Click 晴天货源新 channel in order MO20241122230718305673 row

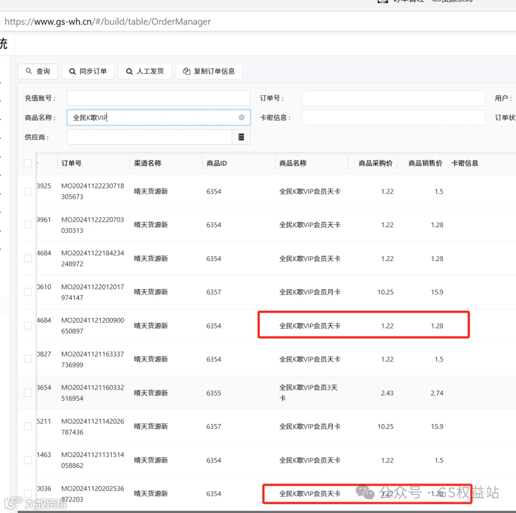click(150, 191)
